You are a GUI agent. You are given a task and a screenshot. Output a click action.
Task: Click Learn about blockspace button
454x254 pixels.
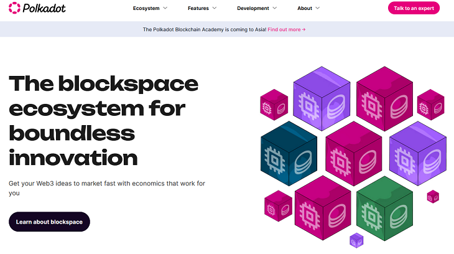(49, 222)
